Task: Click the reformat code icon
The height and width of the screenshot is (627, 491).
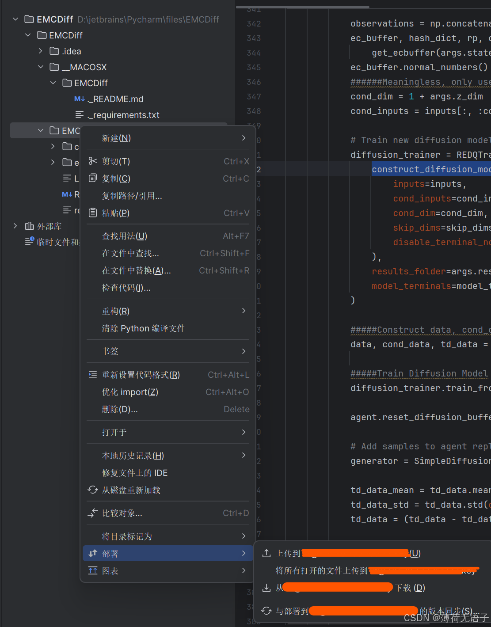Action: point(93,375)
